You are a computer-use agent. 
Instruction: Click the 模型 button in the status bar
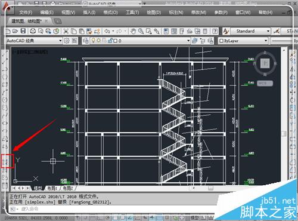(x=195, y=217)
